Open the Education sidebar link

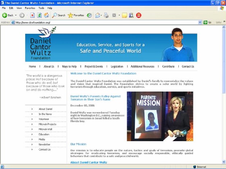tap(44, 134)
